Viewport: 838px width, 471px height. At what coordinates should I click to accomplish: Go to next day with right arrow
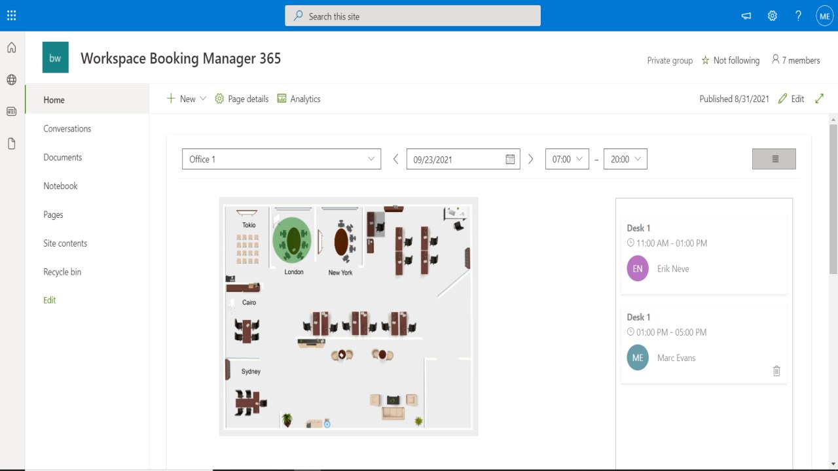[531, 159]
